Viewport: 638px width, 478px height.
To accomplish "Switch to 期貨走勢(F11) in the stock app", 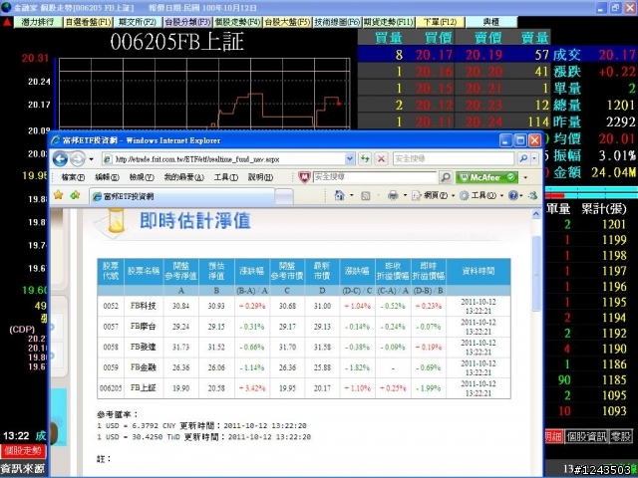I will pos(388,22).
